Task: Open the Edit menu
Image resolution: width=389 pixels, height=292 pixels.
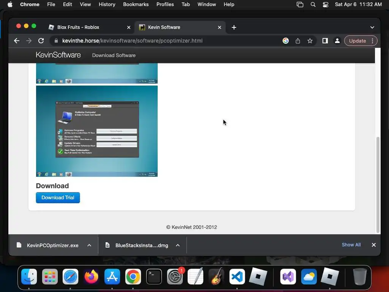Action: [x=67, y=5]
